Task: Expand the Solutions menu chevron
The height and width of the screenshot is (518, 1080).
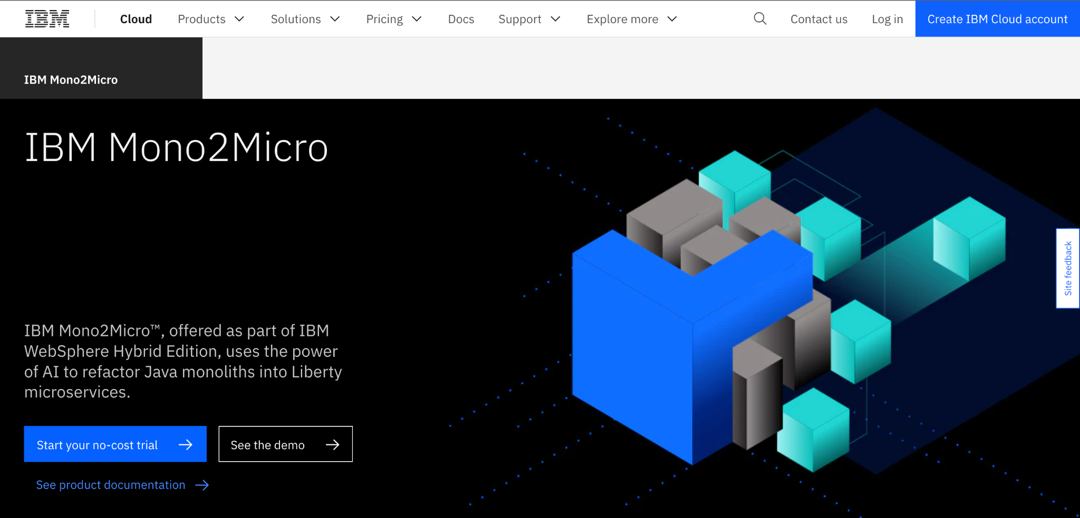Action: [335, 19]
